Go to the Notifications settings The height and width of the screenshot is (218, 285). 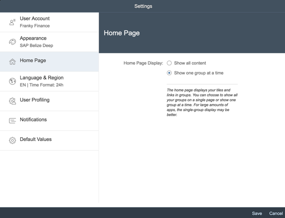pos(49,121)
